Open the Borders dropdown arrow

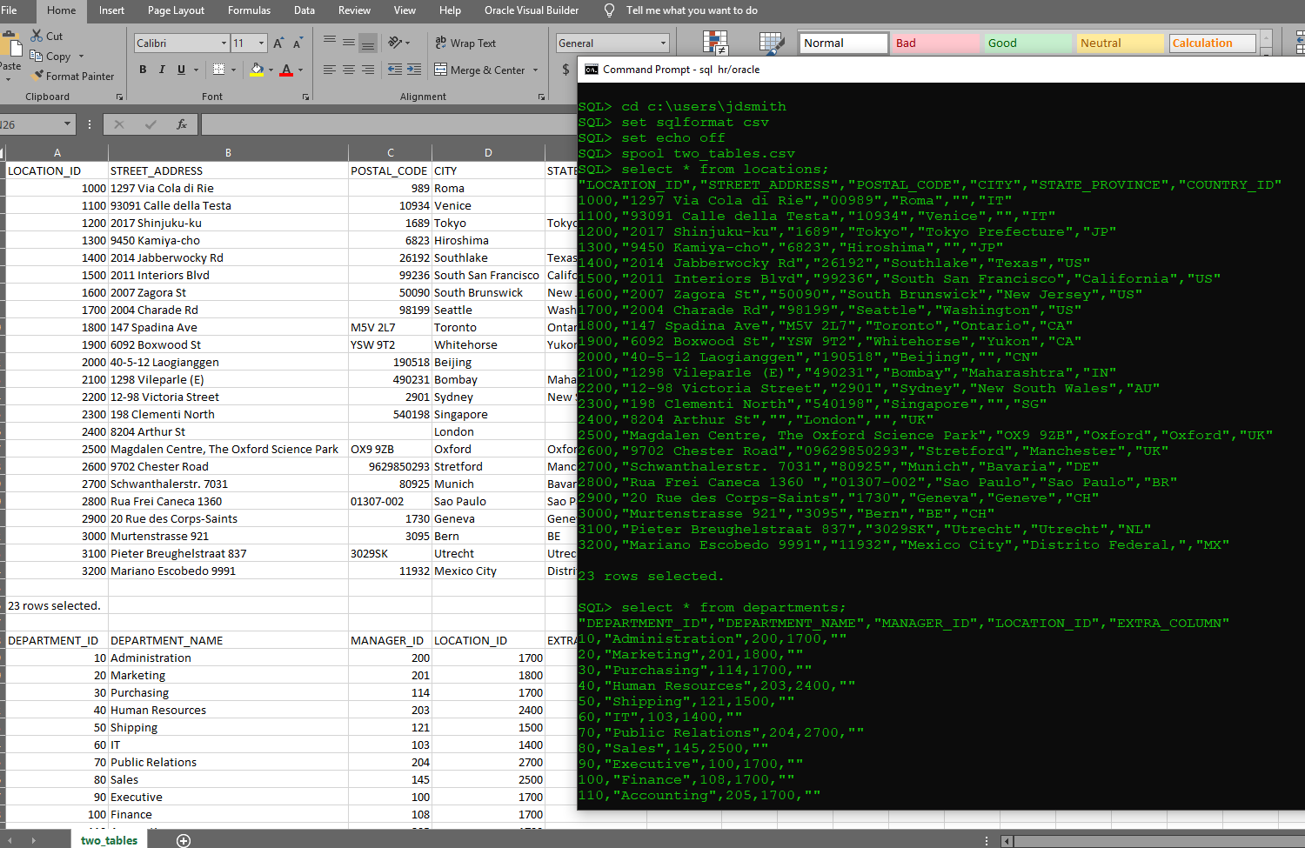(233, 70)
